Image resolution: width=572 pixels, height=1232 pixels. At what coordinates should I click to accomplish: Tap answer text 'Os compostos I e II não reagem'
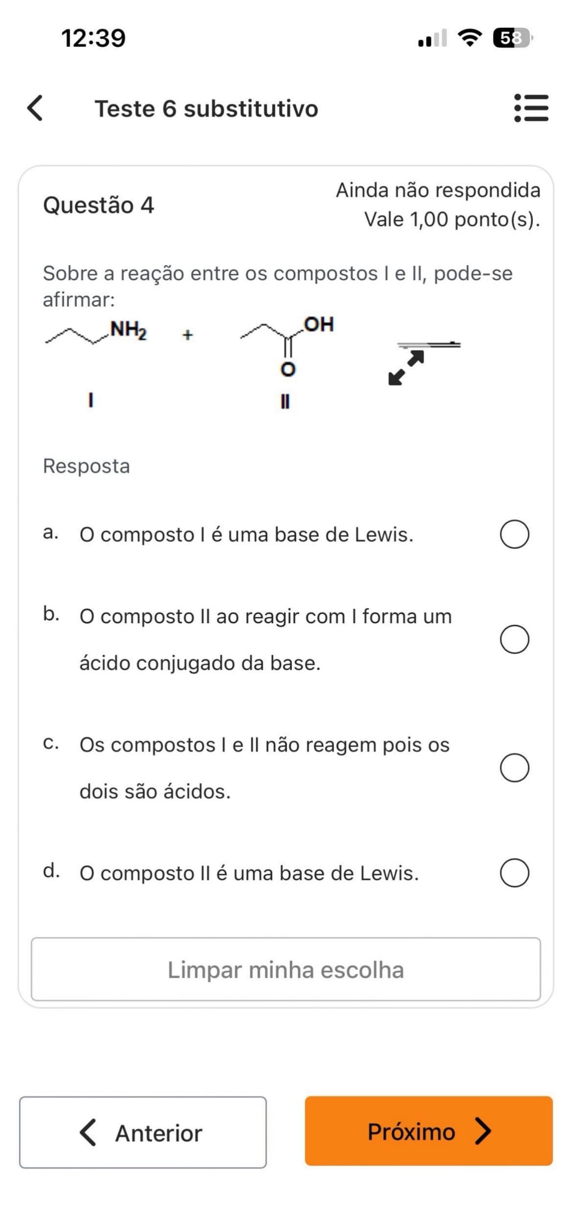pos(264,745)
